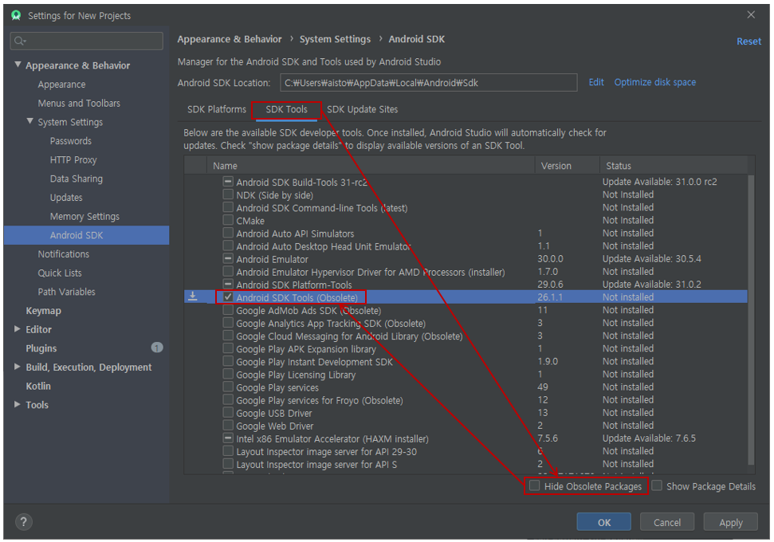This screenshot has width=774, height=542.
Task: Click the help question mark icon
Action: point(23,522)
